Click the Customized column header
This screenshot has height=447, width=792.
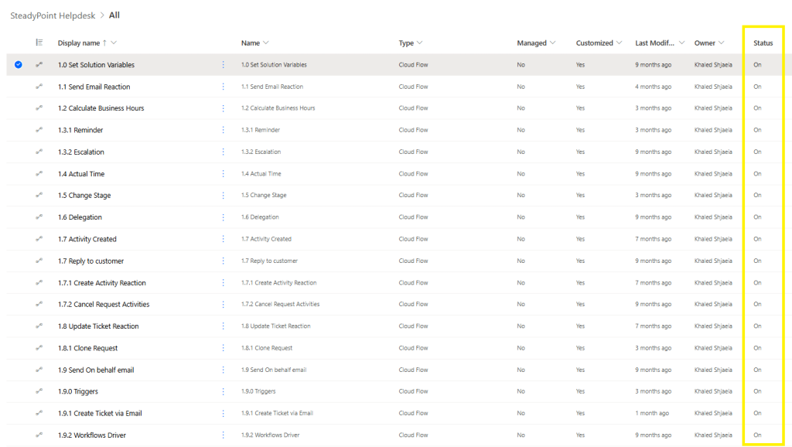[594, 43]
